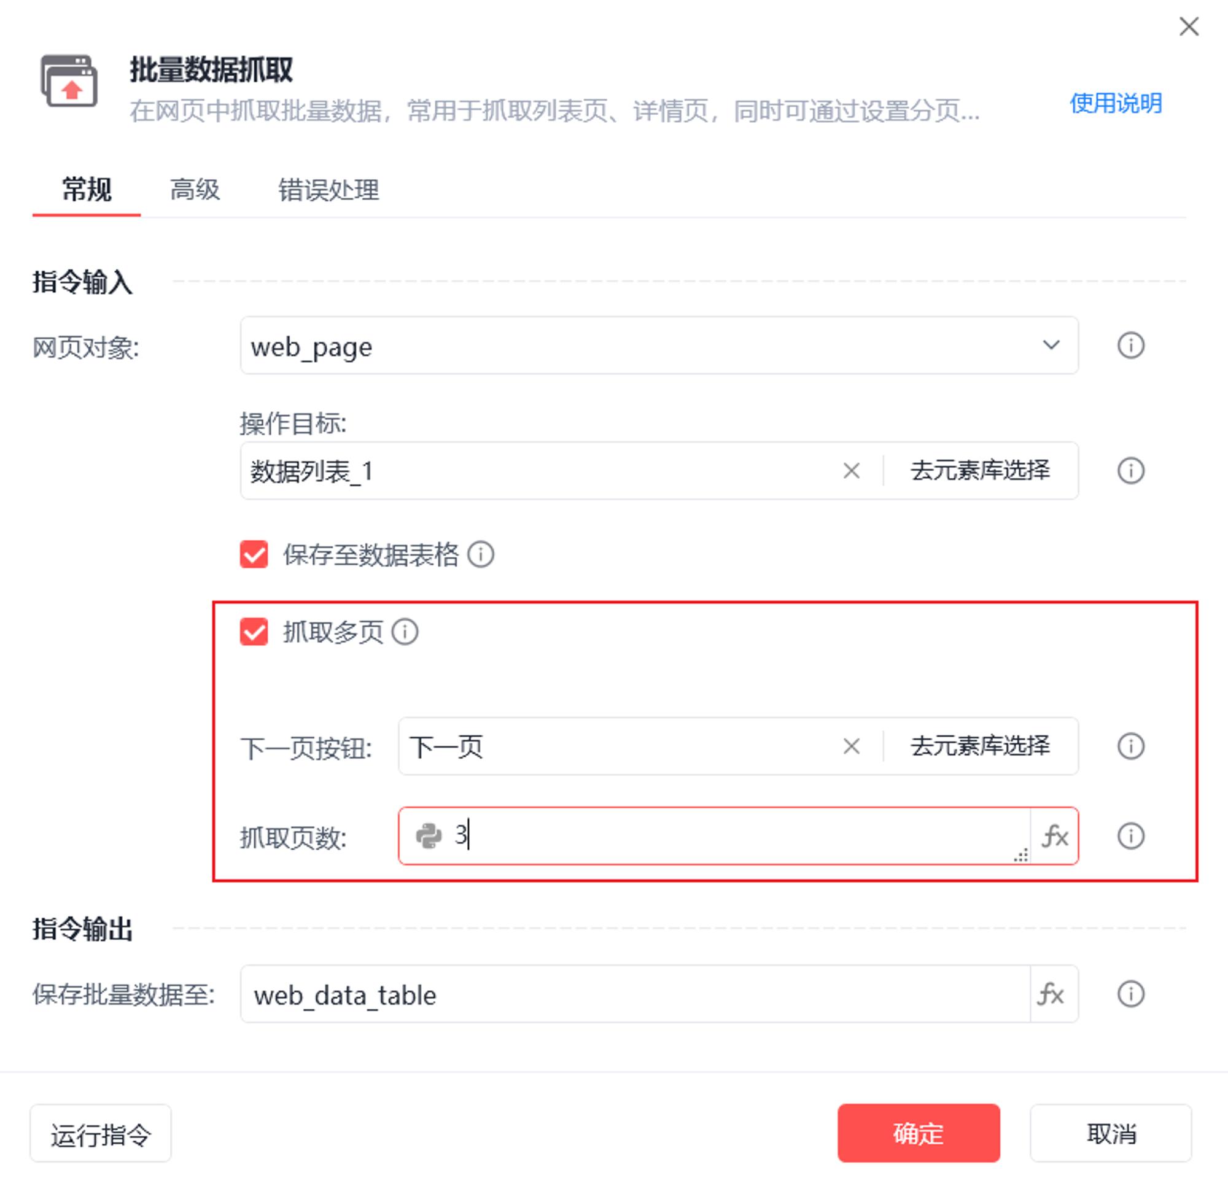
Task: Clear 下一页 element with X icon
Action: click(x=851, y=746)
